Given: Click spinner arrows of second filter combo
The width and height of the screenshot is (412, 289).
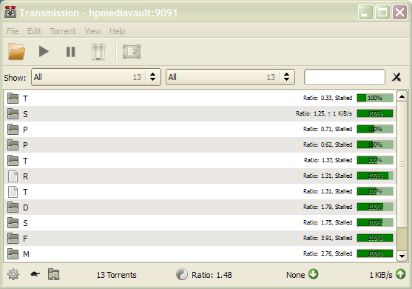Looking at the screenshot, I should tap(287, 77).
